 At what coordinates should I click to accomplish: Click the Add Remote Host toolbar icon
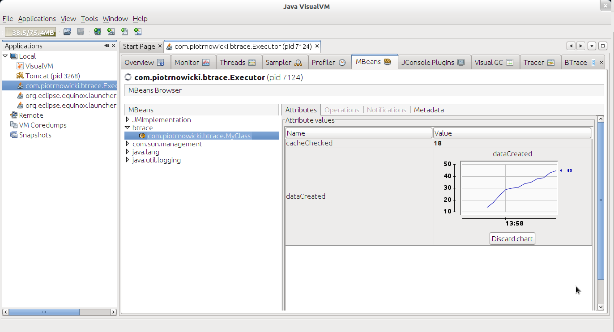coord(98,32)
